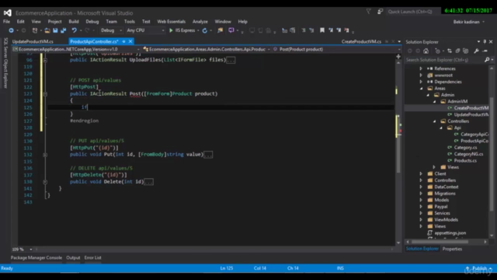The width and height of the screenshot is (497, 280).
Task: Click the split editor handle above the scrollbar
Action: (398, 57)
